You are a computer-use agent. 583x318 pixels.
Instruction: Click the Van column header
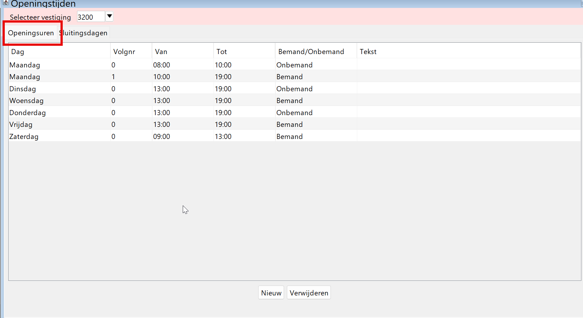tap(182, 52)
